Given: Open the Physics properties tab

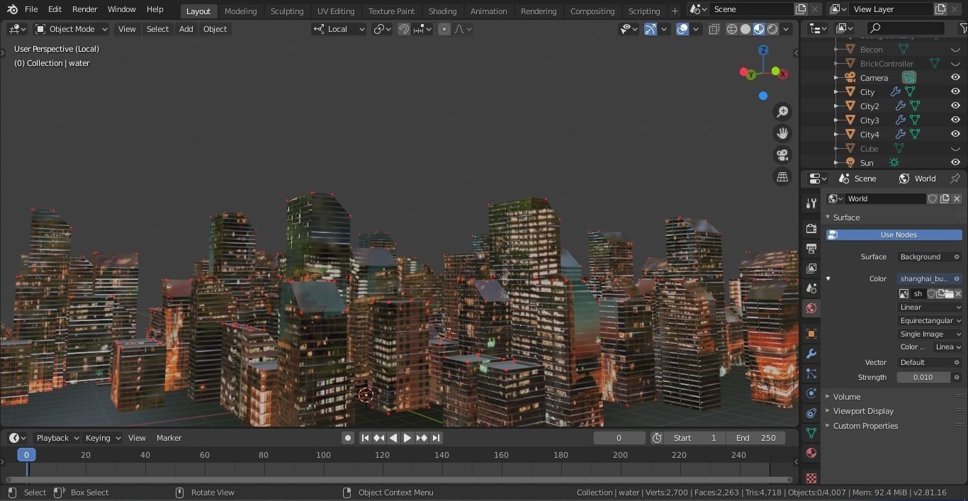Looking at the screenshot, I should 811,393.
